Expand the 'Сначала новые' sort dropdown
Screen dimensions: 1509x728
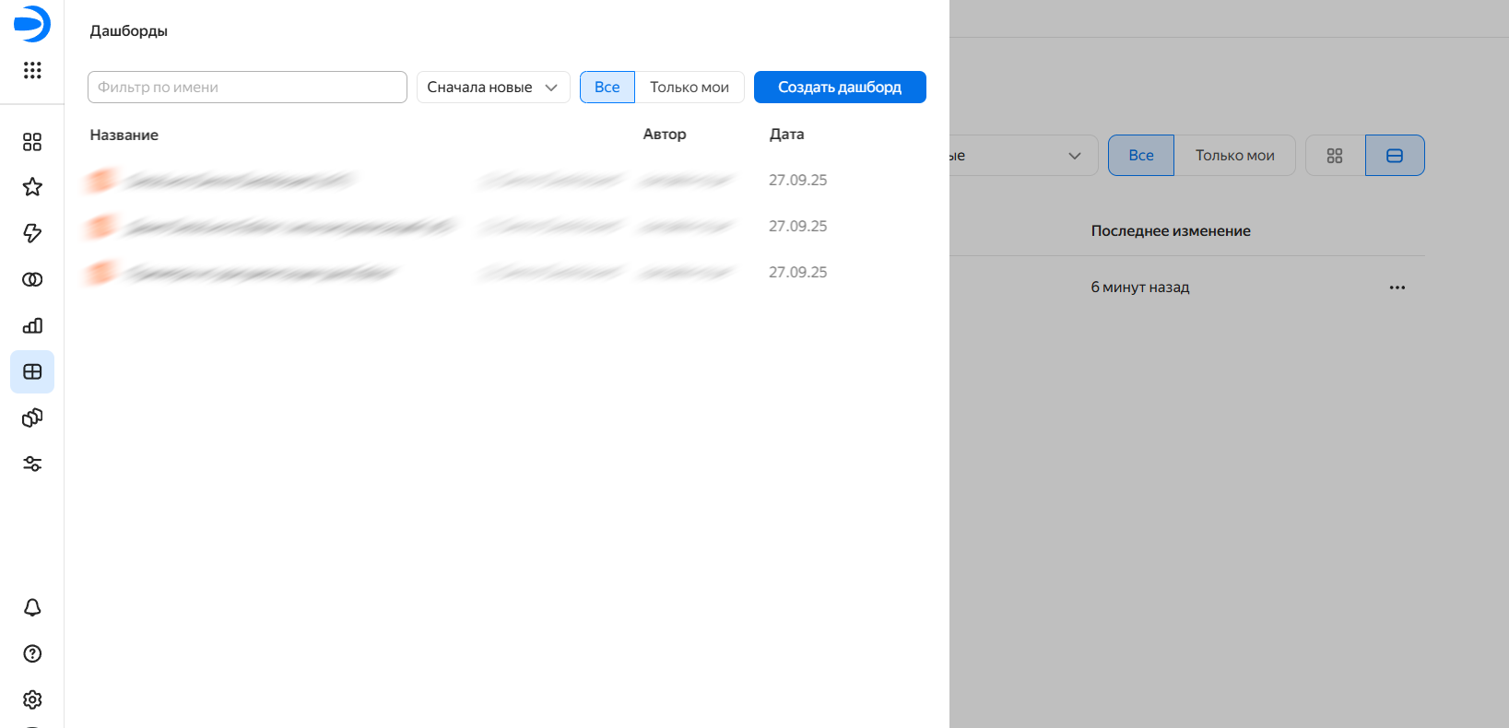[492, 88]
